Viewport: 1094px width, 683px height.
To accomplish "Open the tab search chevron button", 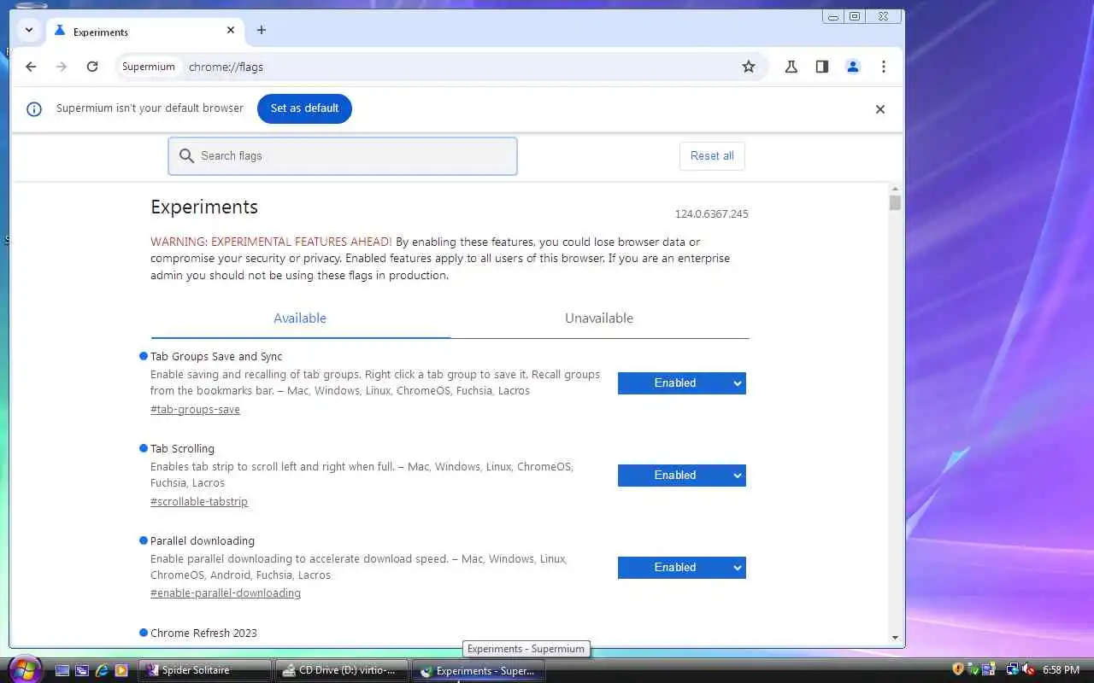I will click(x=29, y=30).
